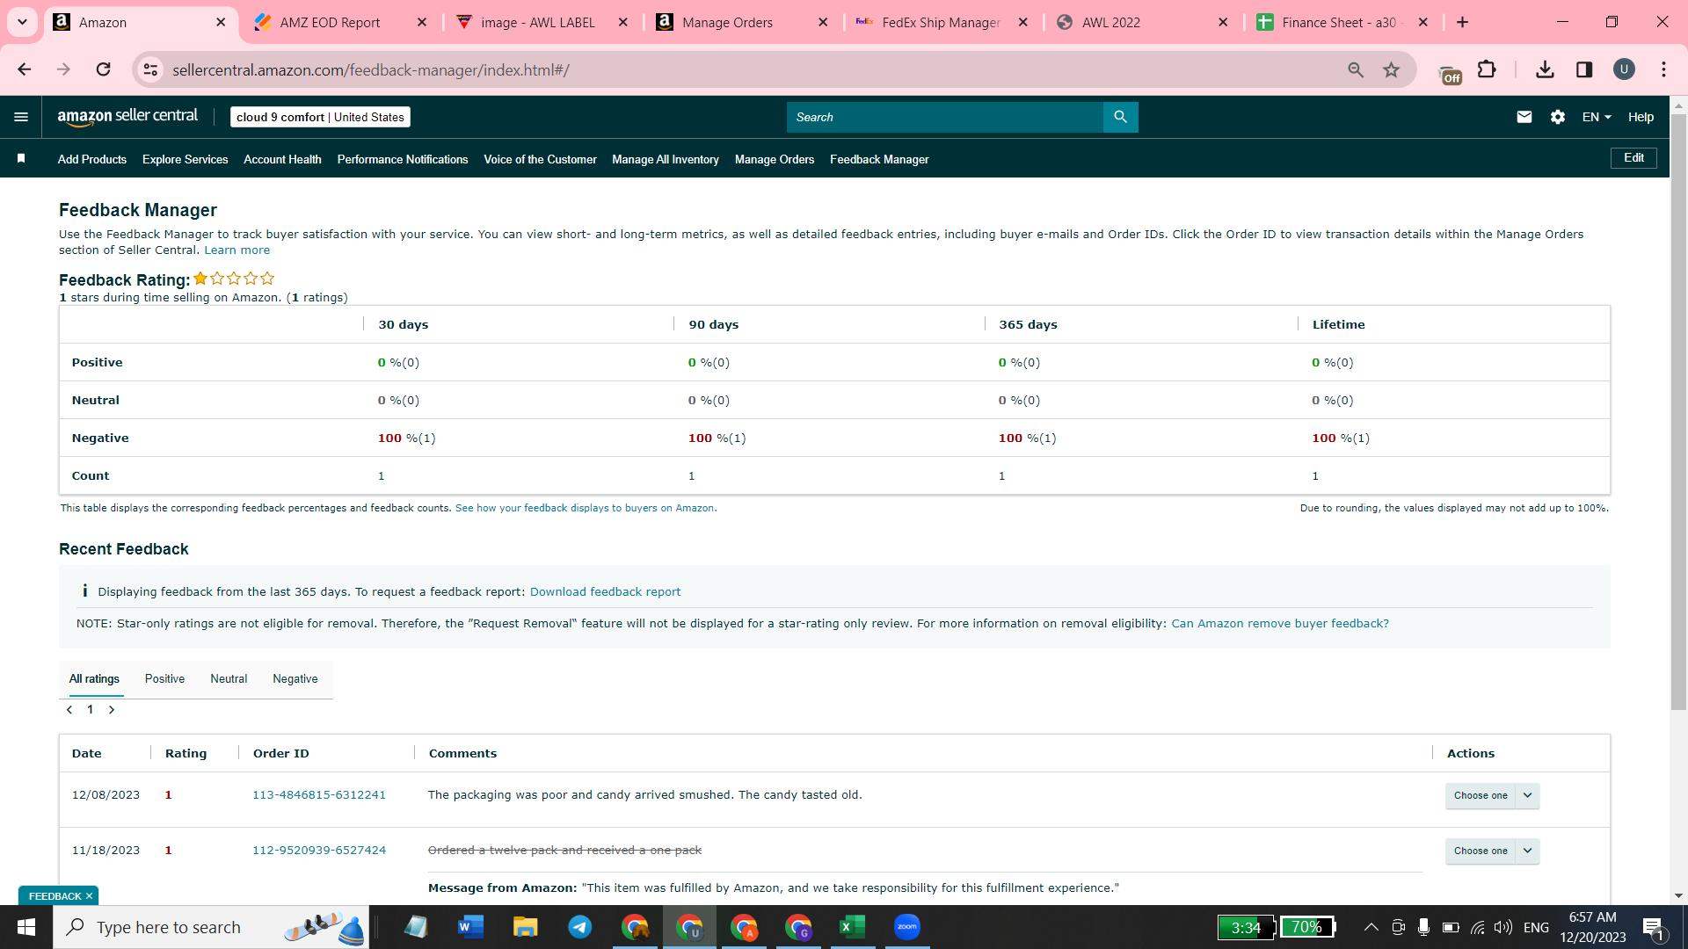Open Manage All Inventory menu item
Screen dimensions: 1688x949
click(666, 159)
